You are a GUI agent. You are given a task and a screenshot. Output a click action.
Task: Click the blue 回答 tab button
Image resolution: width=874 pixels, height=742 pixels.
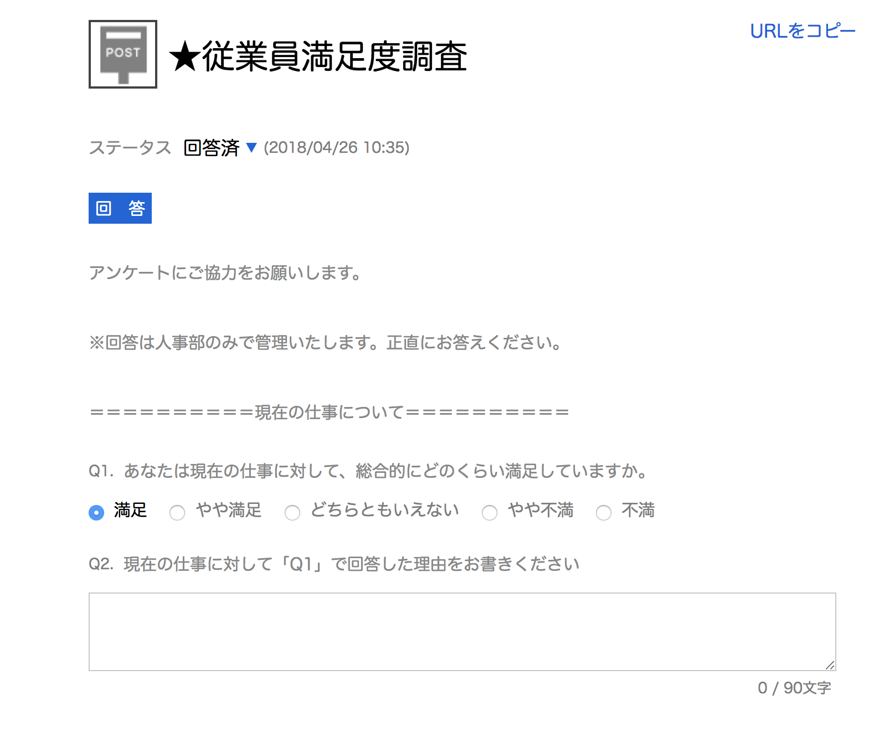(x=120, y=208)
